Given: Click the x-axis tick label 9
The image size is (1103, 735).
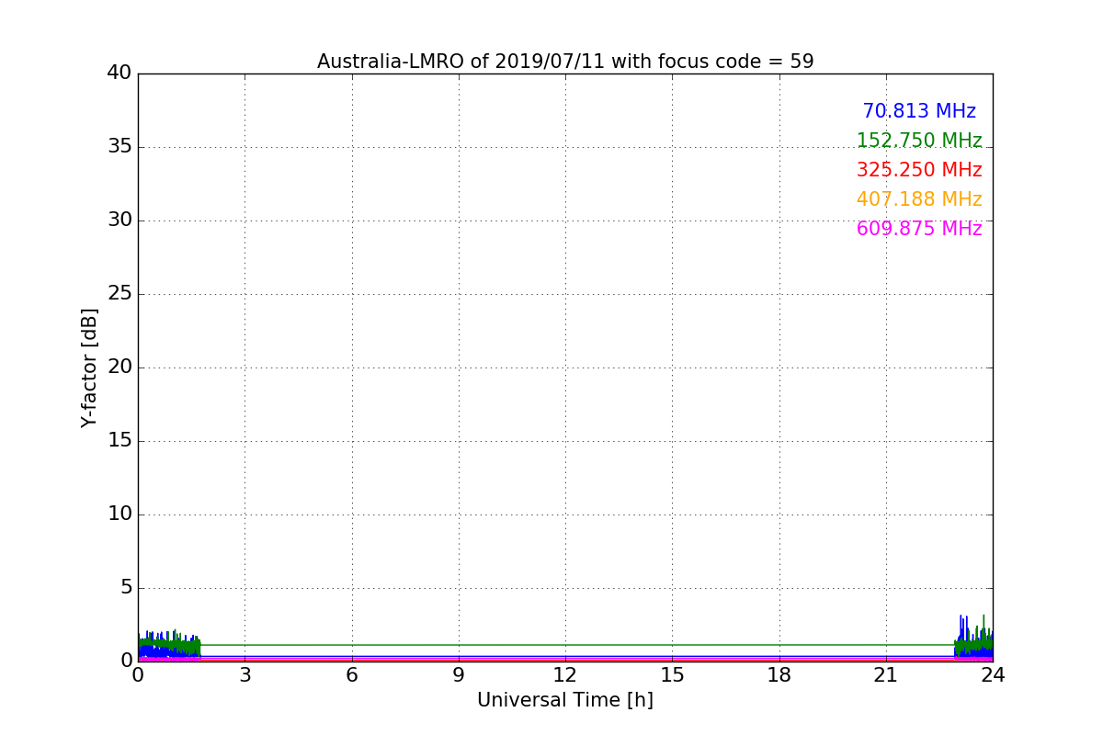Looking at the screenshot, I should tap(459, 675).
